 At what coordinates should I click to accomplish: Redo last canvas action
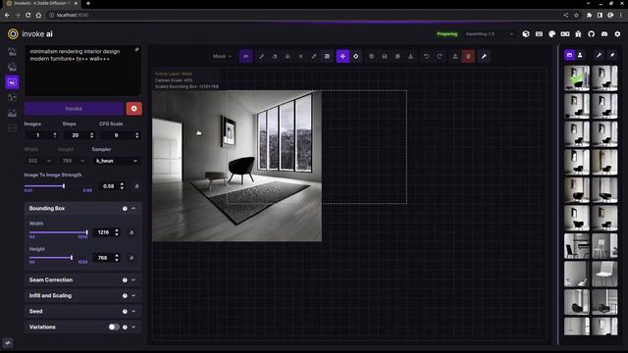[440, 57]
